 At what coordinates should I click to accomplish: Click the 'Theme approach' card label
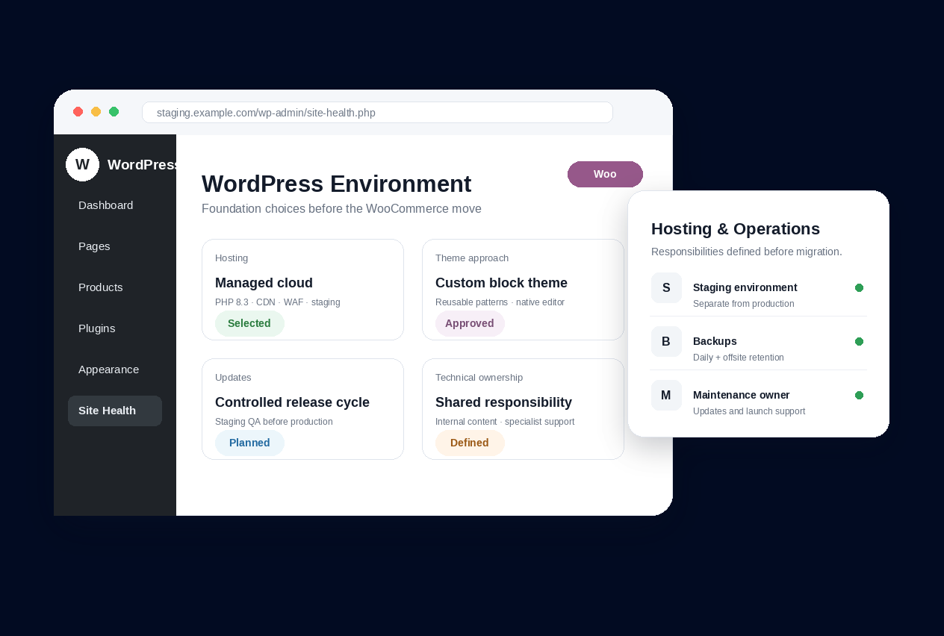[472, 258]
